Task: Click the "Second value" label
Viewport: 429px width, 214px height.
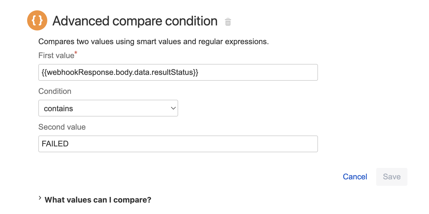Action: point(62,127)
